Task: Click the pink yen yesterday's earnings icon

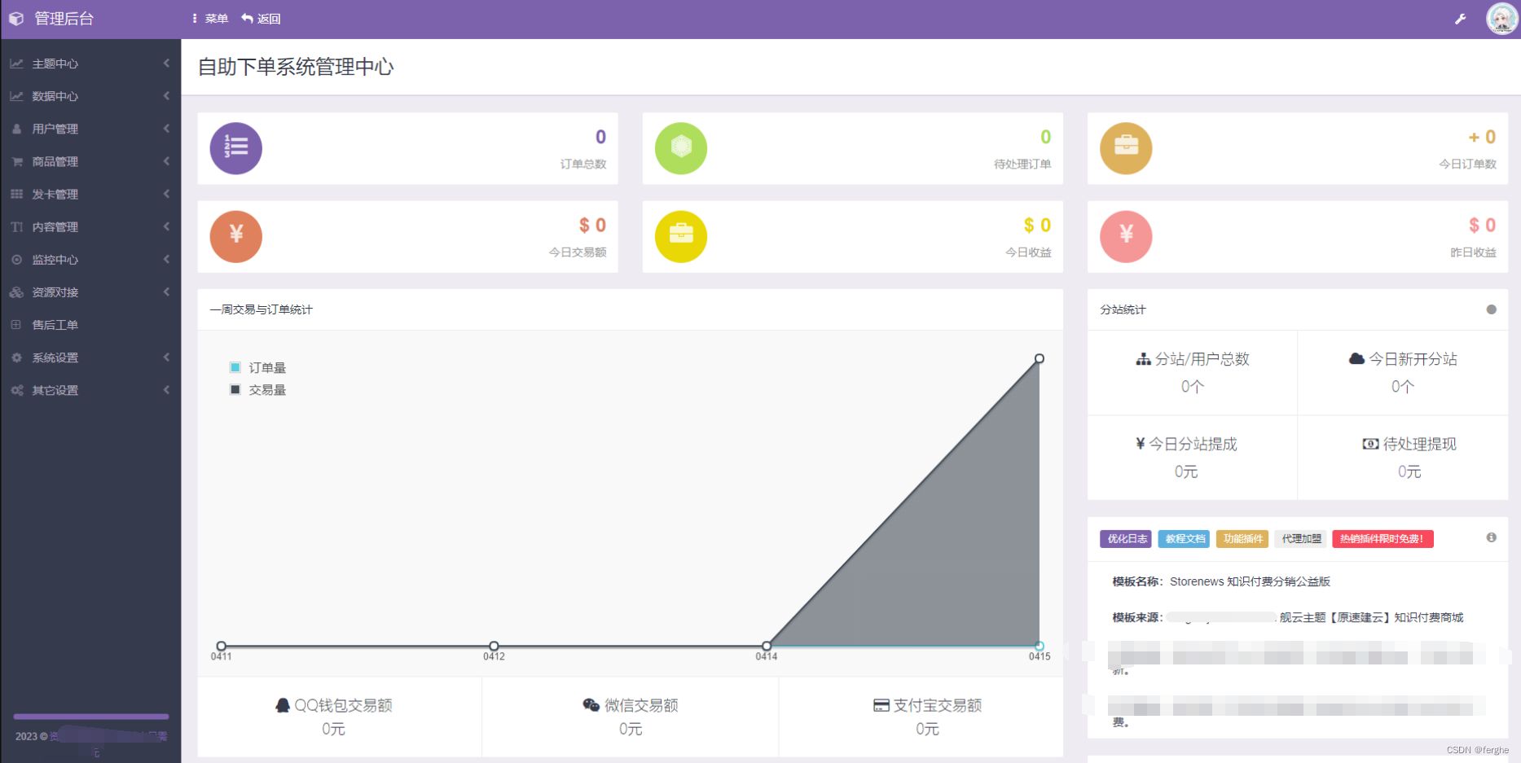Action: click(1125, 236)
